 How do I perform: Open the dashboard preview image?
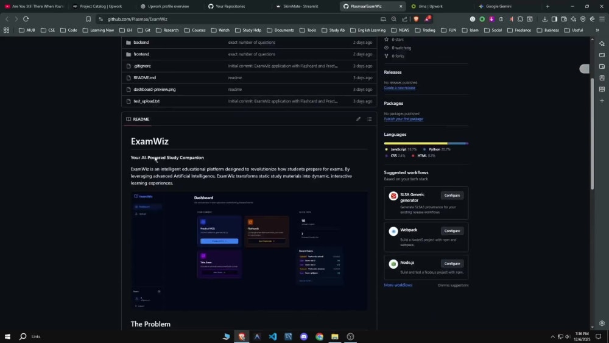249,250
